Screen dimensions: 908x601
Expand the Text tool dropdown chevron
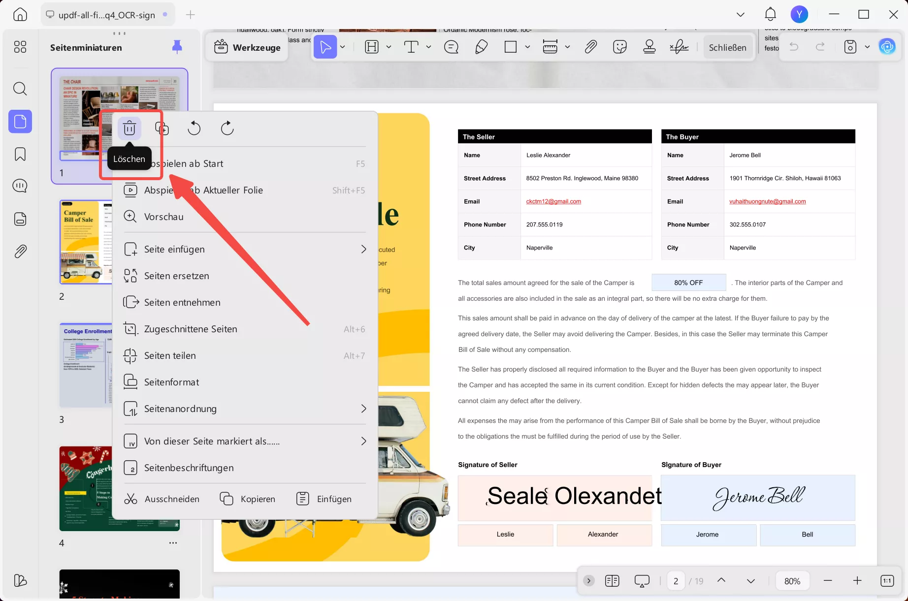coord(428,47)
